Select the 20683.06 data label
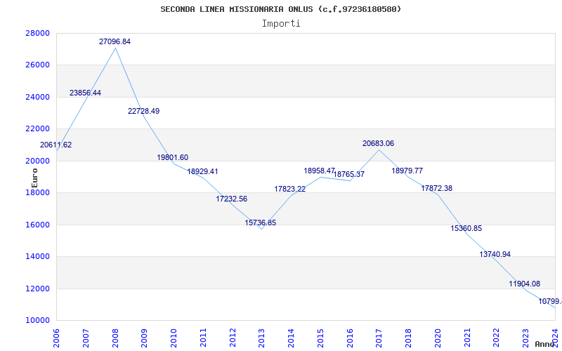 tap(378, 144)
